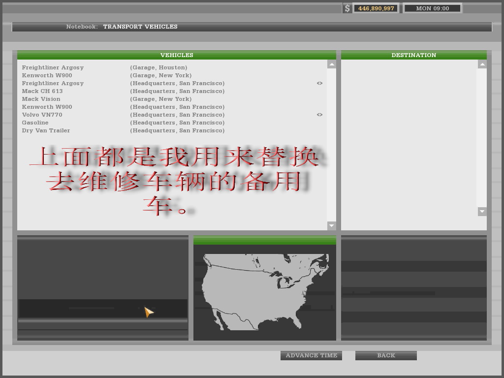Click the dollar sign money icon
Image resolution: width=504 pixels, height=378 pixels.
(347, 8)
